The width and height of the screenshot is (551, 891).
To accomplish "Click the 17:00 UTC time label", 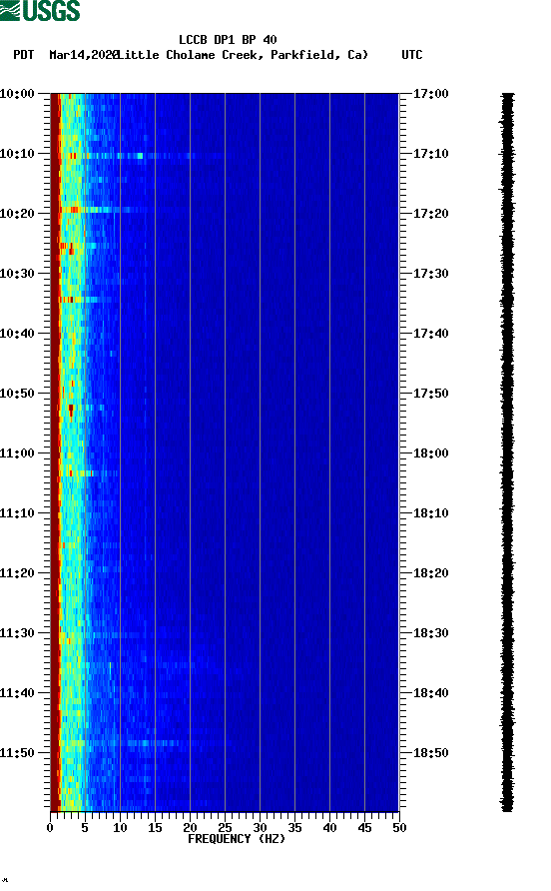I will 430,94.
